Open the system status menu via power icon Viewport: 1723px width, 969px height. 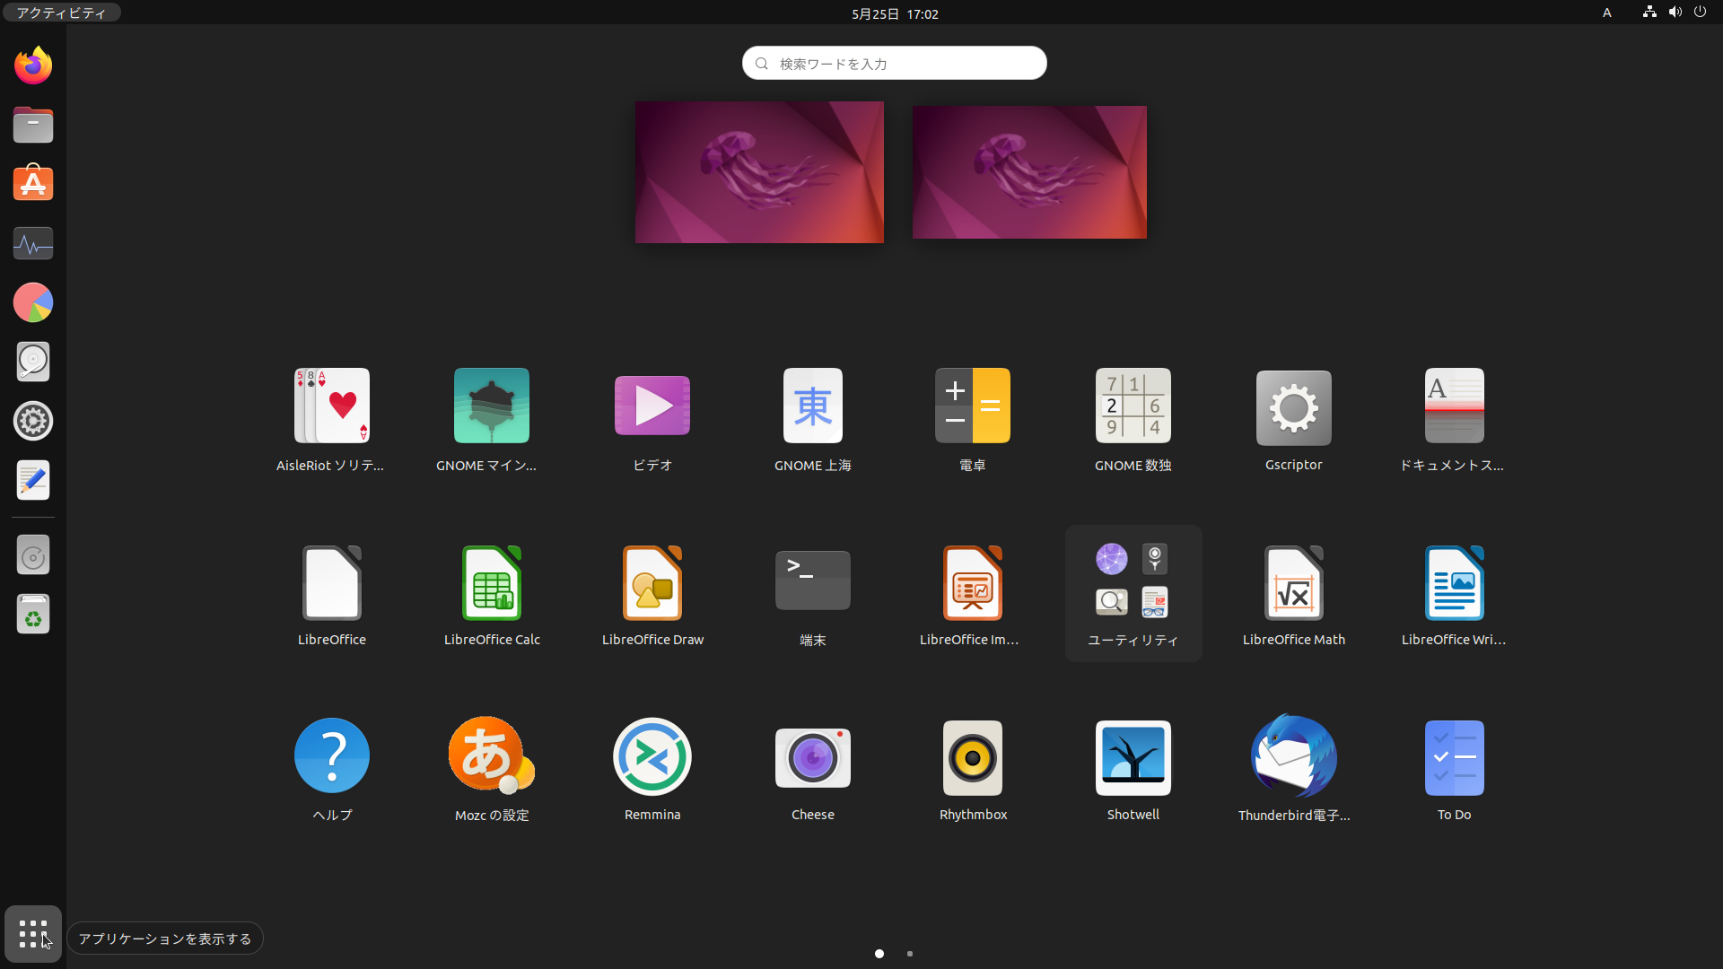(x=1701, y=13)
